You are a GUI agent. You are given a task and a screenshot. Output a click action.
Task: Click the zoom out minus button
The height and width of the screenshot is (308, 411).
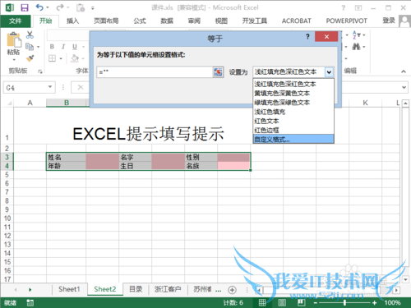316,303
